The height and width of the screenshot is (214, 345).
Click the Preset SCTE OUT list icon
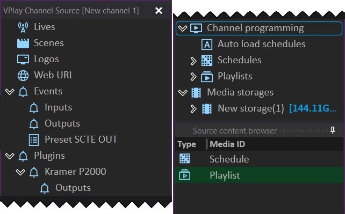coord(34,140)
